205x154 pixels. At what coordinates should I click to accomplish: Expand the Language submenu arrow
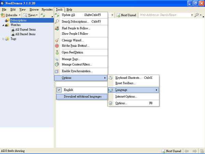(156, 90)
